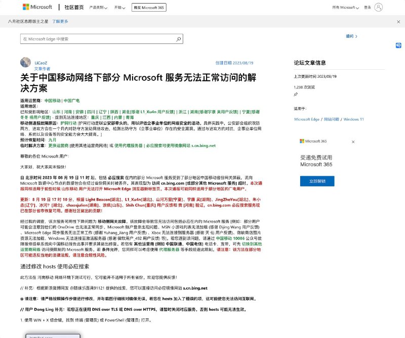Viewport: 405px width, 338px height.
Task: Click the 立即解锁 button
Action: tap(317, 181)
